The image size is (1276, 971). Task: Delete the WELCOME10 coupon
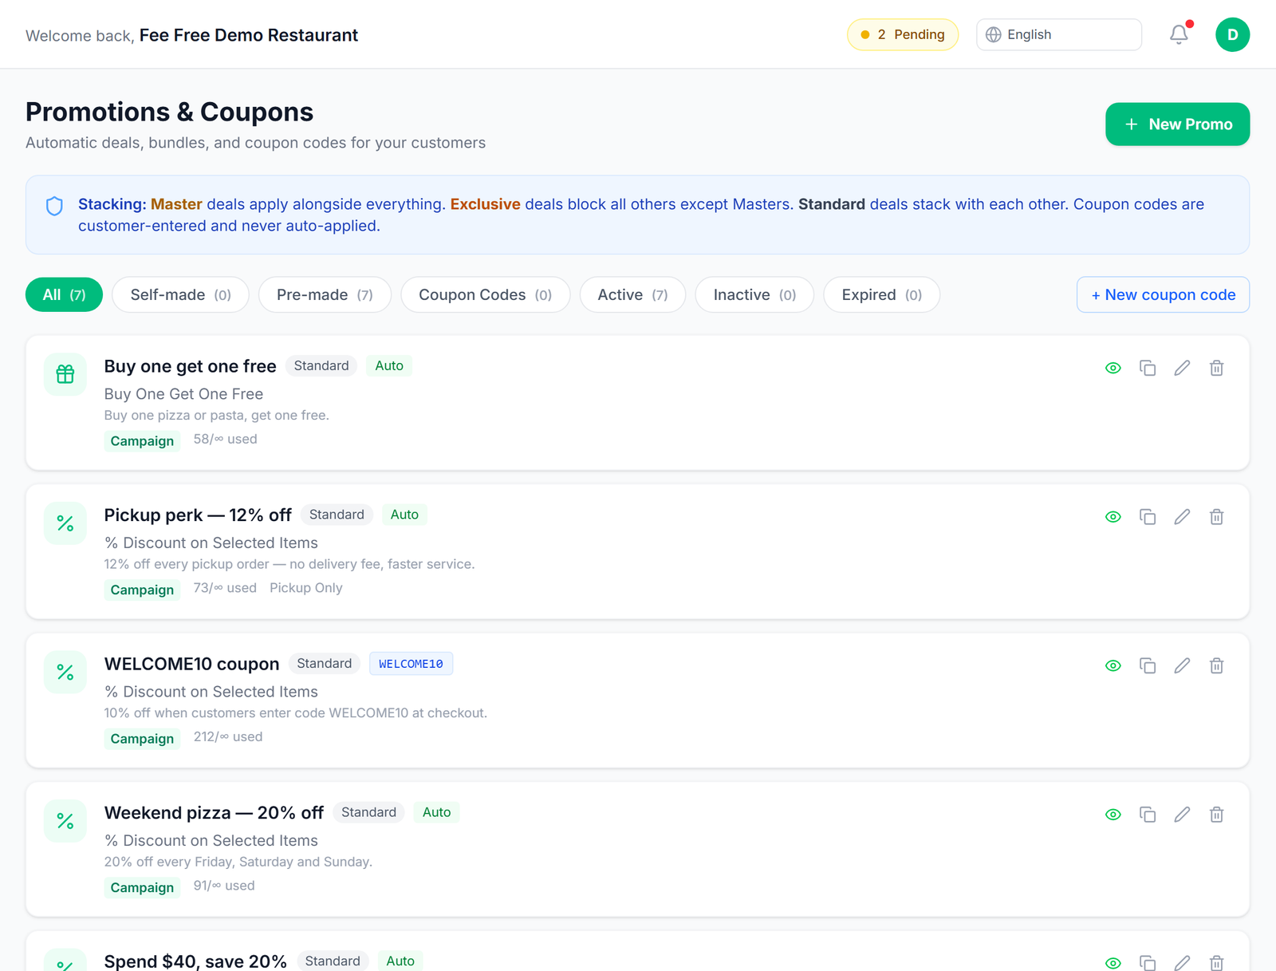(1216, 665)
